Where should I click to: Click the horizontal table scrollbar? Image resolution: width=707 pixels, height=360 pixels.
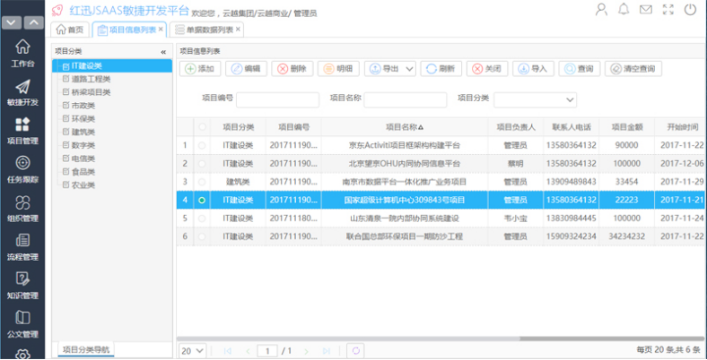(x=348, y=339)
